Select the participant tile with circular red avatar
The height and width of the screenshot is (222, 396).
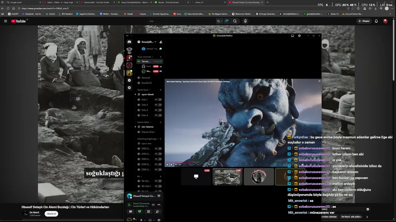(x=259, y=176)
